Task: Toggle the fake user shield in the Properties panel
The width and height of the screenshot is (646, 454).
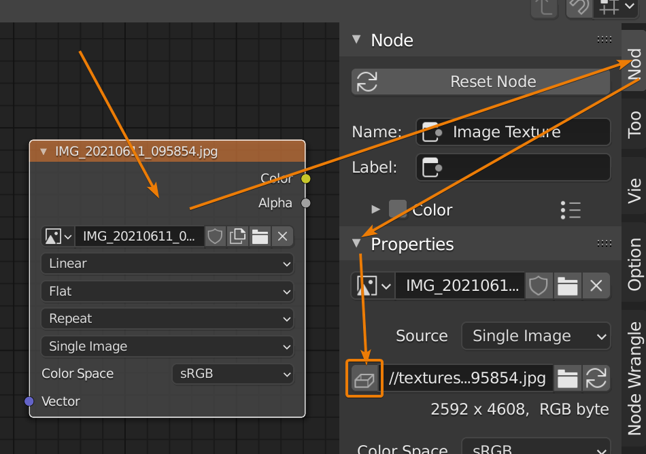Action: (x=539, y=286)
